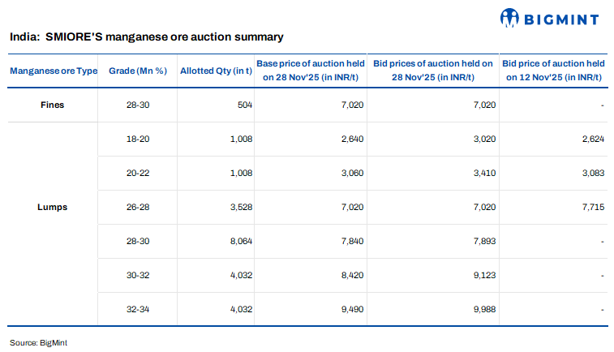The height and width of the screenshot is (352, 614).
Task: Select the Fines row label
Action: (52, 105)
